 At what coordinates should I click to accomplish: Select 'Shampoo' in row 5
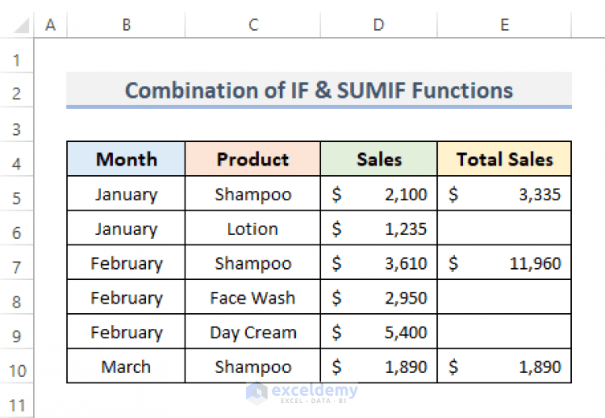252,193
